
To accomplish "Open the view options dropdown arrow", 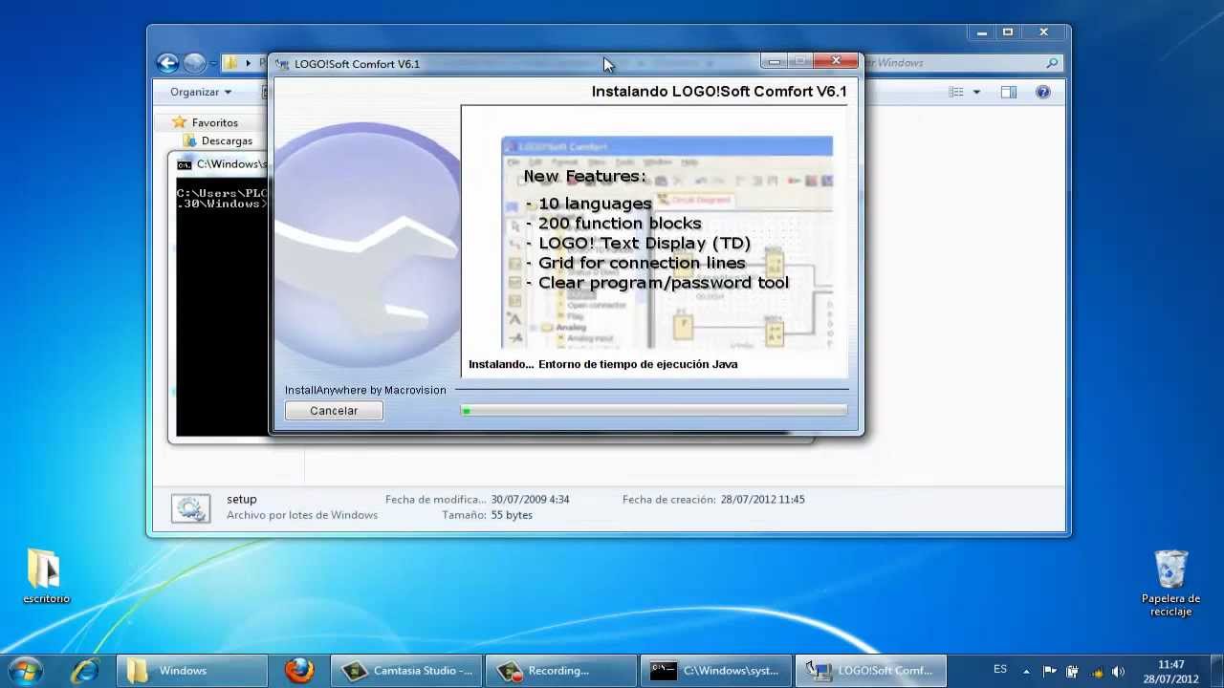I will [x=976, y=92].
